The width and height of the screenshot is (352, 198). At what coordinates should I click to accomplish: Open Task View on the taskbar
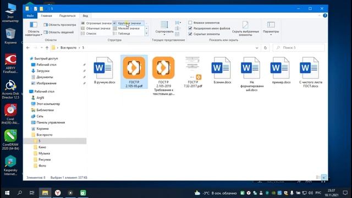(32, 193)
